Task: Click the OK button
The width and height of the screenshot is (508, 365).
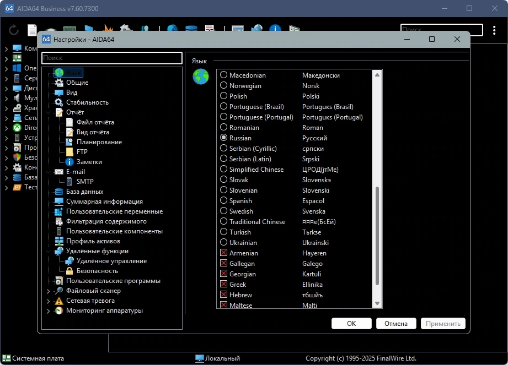Action: [351, 323]
